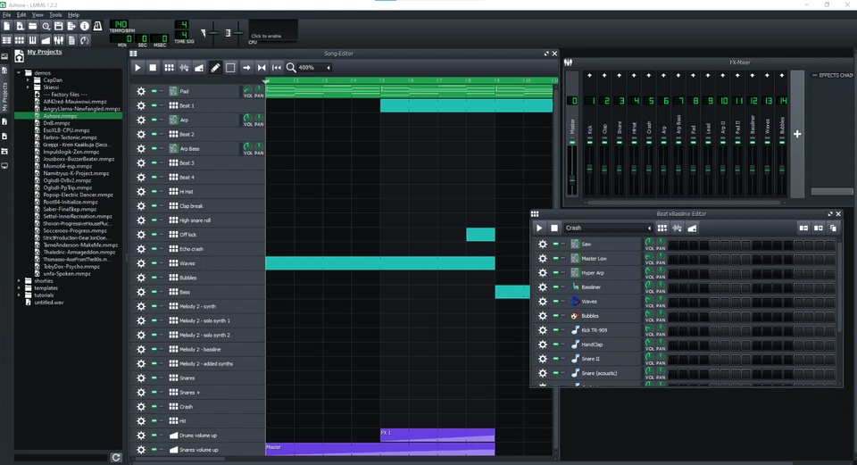Mute the Saw track in Beat+Bassline Editor
The width and height of the screenshot is (857, 465).
click(556, 244)
